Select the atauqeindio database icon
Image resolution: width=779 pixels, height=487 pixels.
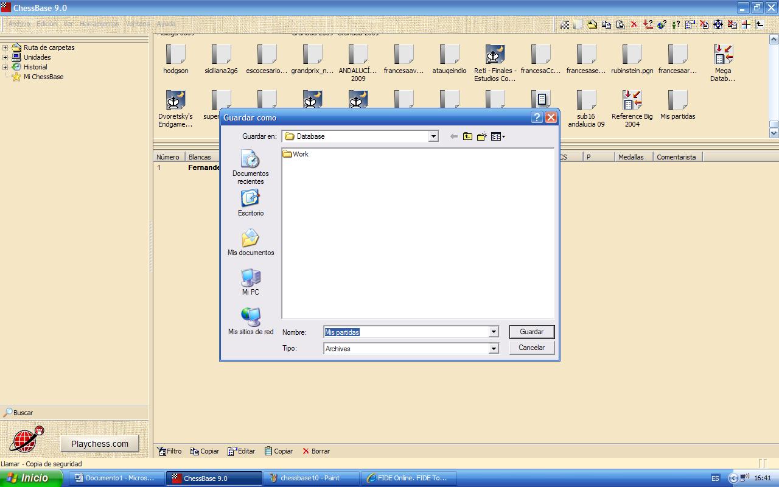(449, 54)
